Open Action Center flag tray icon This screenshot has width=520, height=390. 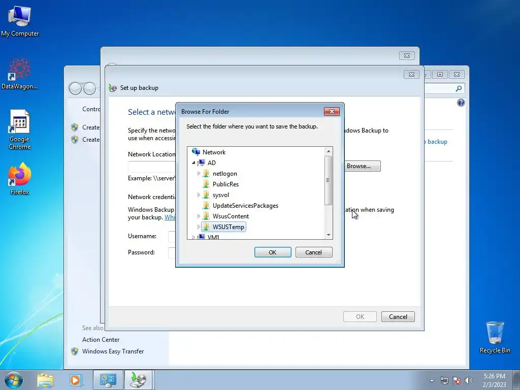pos(457,380)
